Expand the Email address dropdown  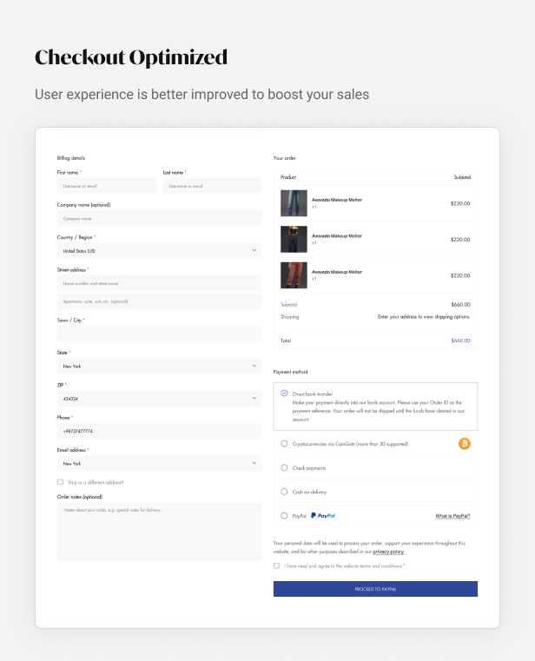pyautogui.click(x=159, y=463)
